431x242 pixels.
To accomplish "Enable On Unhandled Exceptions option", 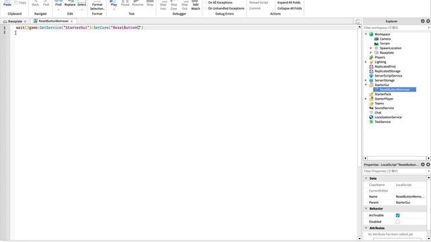I will 224,9.
